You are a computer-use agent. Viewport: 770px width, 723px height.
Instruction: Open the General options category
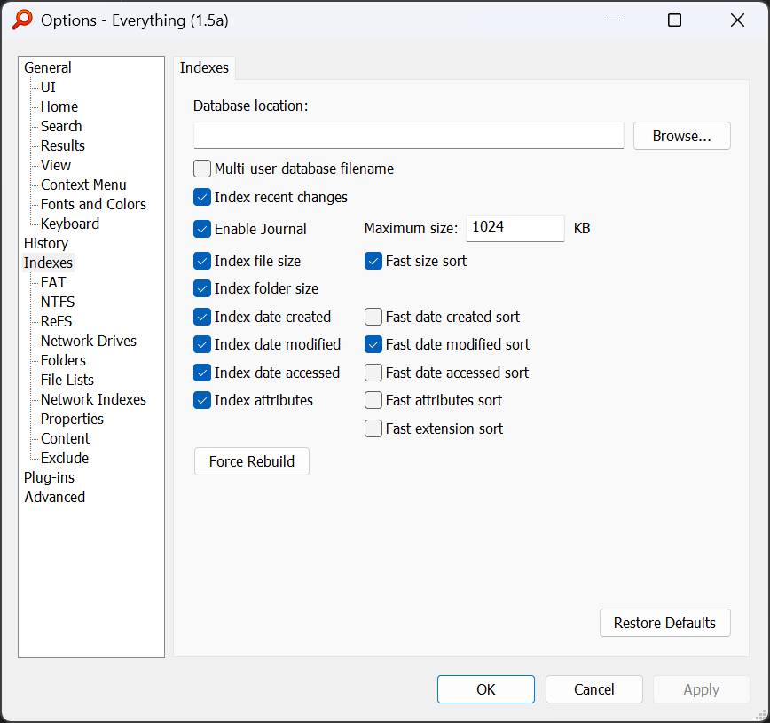coord(48,67)
